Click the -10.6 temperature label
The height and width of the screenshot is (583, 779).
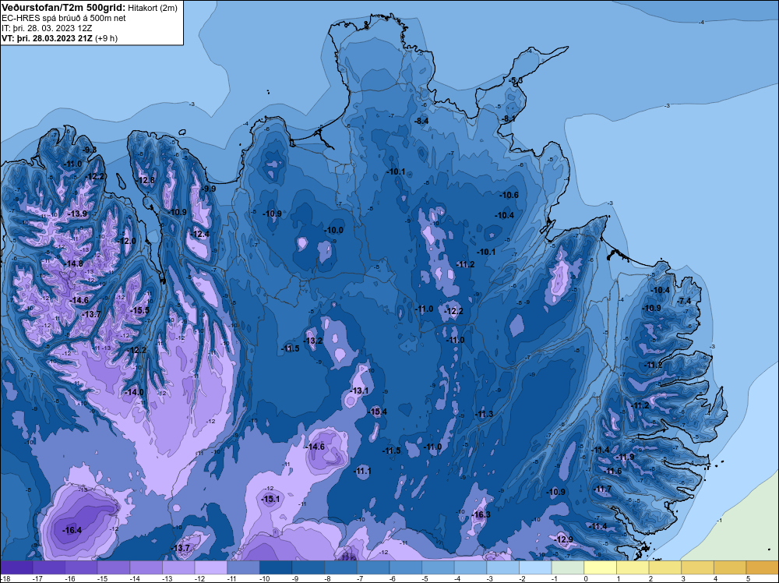point(509,195)
